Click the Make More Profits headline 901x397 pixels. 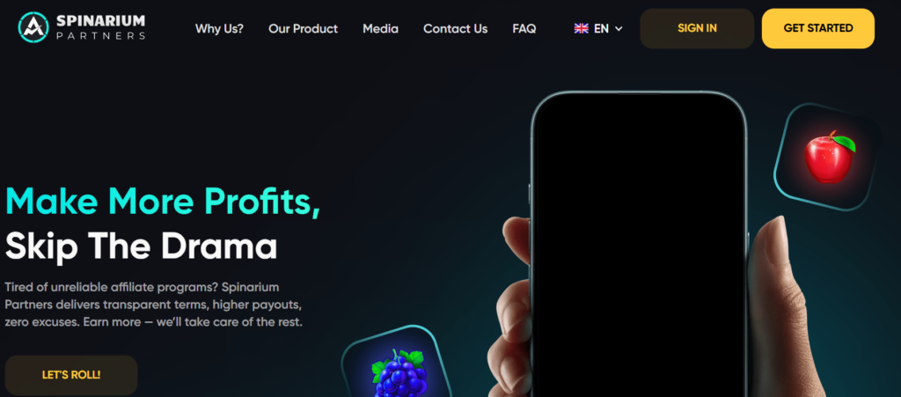tap(163, 202)
